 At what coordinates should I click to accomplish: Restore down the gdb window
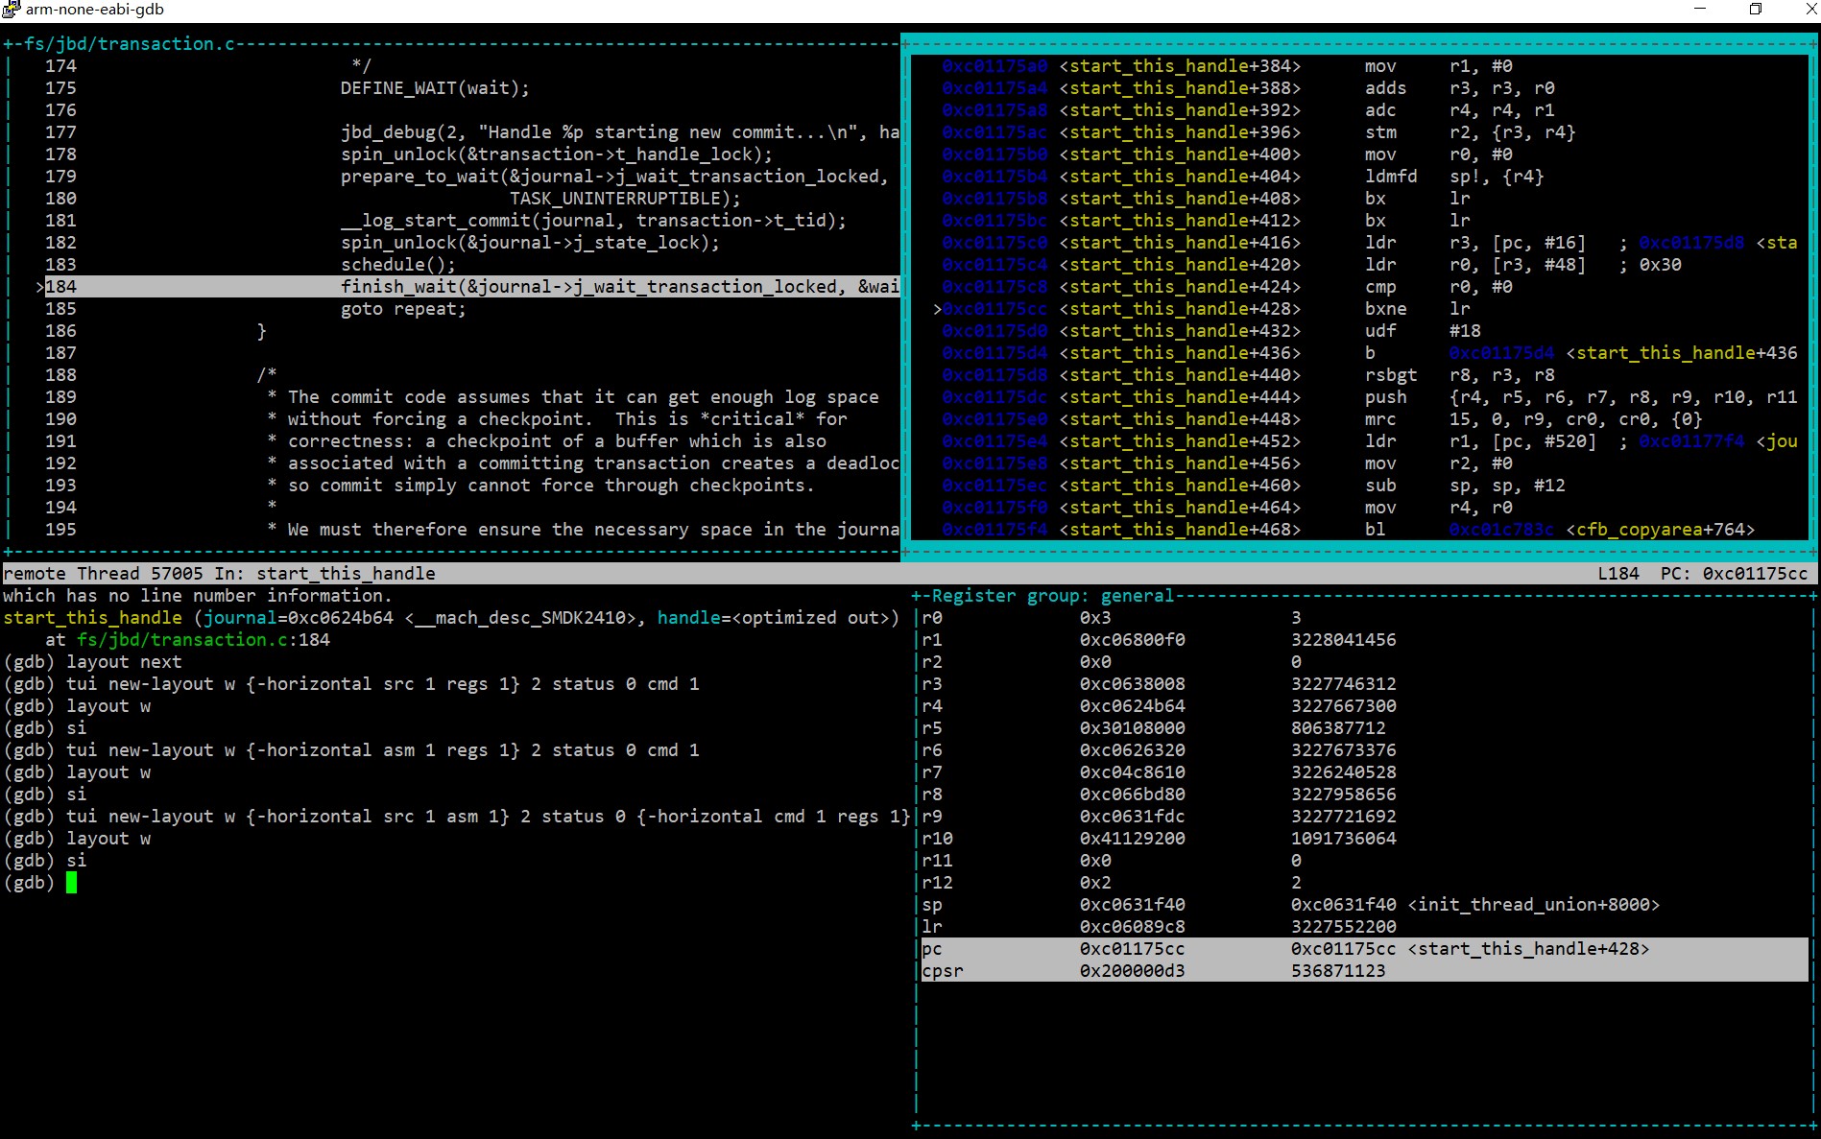(x=1755, y=10)
